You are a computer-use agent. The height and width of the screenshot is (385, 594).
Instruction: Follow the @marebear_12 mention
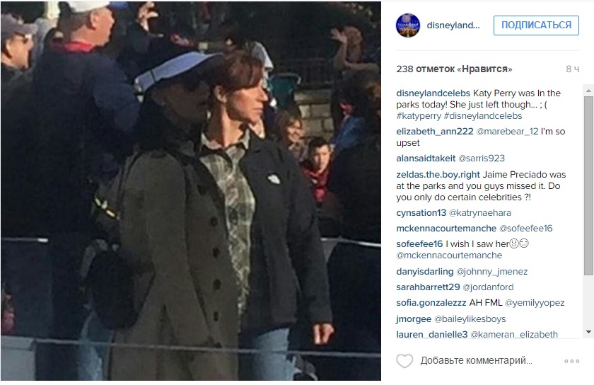click(x=507, y=131)
